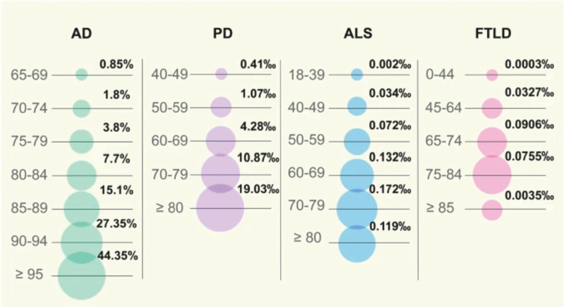
Task: Click the 0.0906‰ value label
Action: [529, 124]
